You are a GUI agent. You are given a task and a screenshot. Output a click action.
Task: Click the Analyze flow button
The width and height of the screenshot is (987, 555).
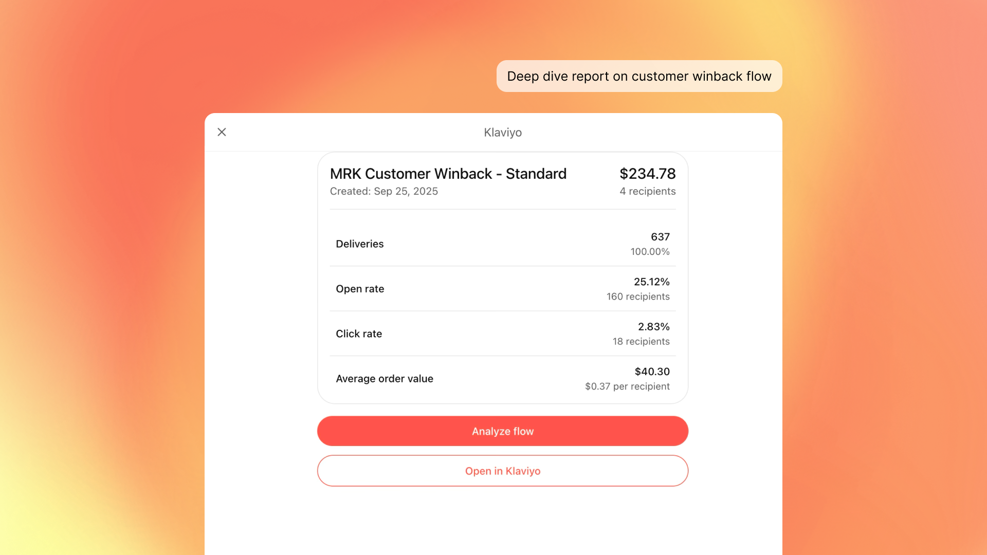(x=502, y=431)
